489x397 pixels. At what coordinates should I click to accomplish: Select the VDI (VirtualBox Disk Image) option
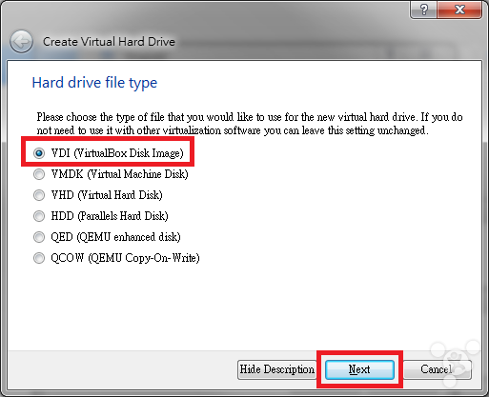[108, 153]
